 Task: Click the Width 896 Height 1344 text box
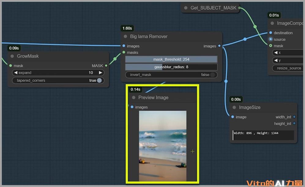(263, 135)
